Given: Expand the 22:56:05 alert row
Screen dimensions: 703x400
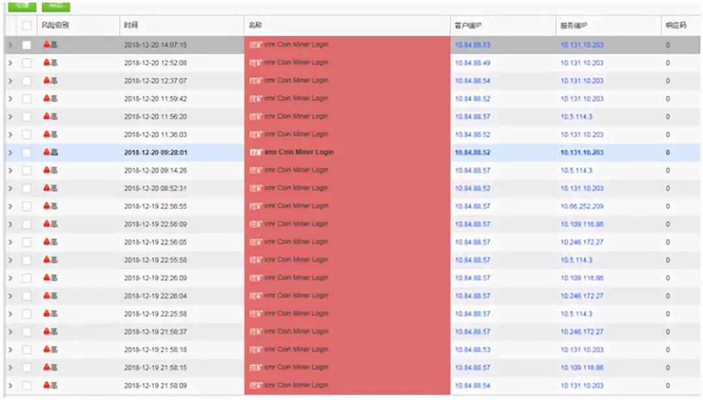Looking at the screenshot, I should pos(10,242).
